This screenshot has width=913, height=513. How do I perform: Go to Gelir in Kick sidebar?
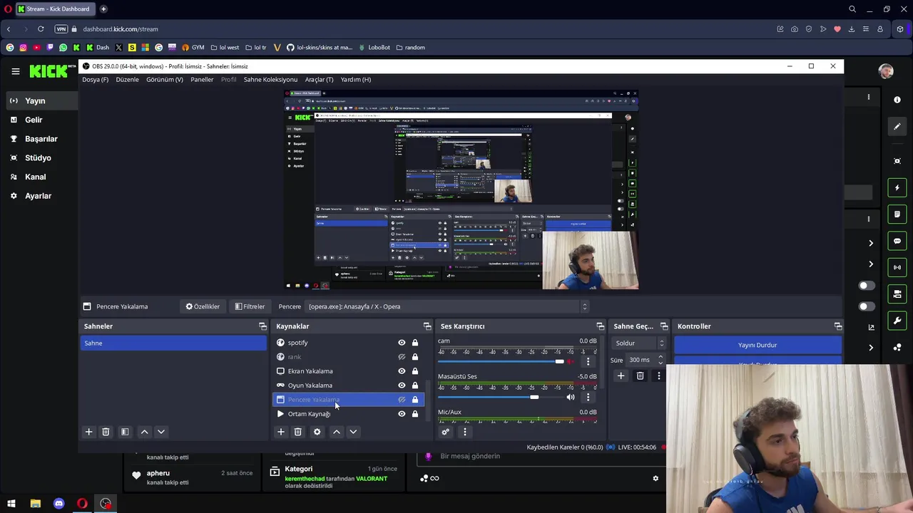pyautogui.click(x=34, y=120)
